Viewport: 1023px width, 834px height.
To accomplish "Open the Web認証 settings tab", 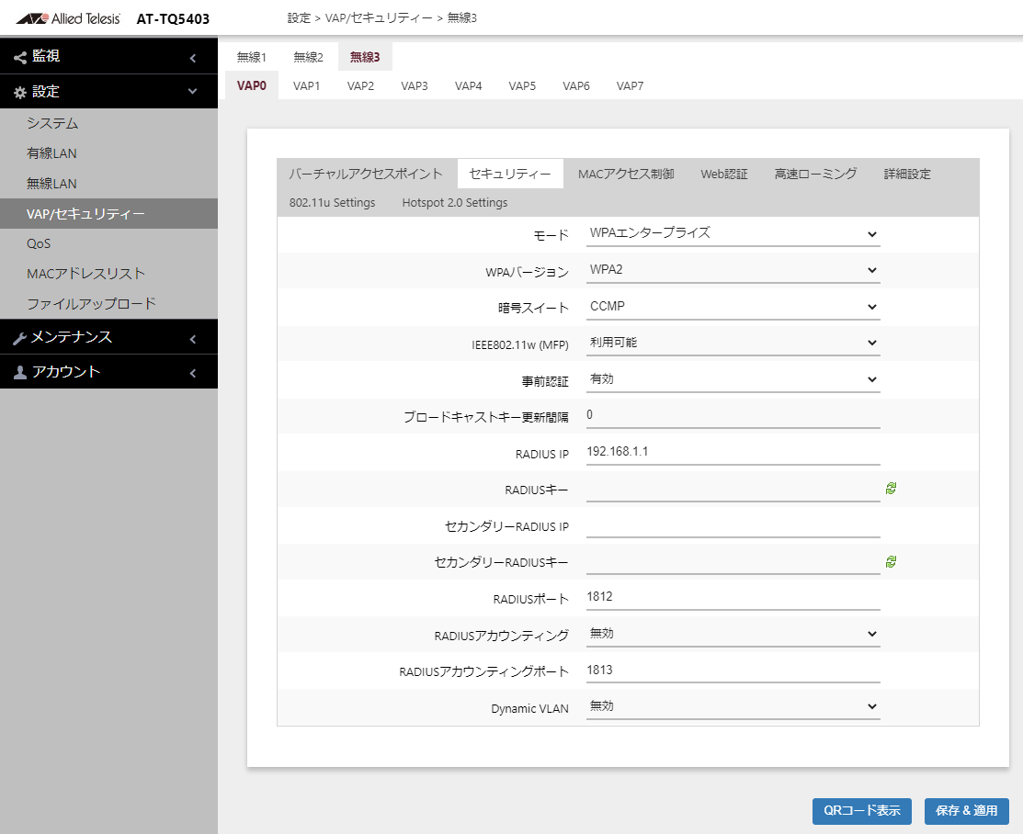I will coord(724,173).
